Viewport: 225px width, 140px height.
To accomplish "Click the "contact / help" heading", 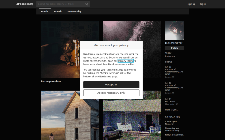I will click(173, 116).
